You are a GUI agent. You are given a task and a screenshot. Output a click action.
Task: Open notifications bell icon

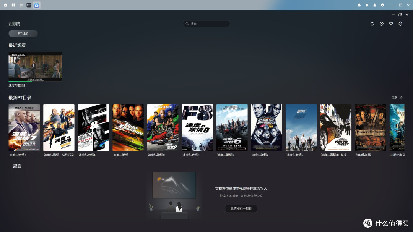point(367,5)
